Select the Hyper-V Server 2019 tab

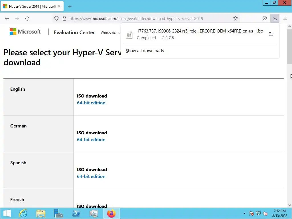pyautogui.click(x=32, y=7)
